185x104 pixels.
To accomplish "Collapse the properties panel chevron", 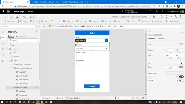I will [x=182, y=32].
